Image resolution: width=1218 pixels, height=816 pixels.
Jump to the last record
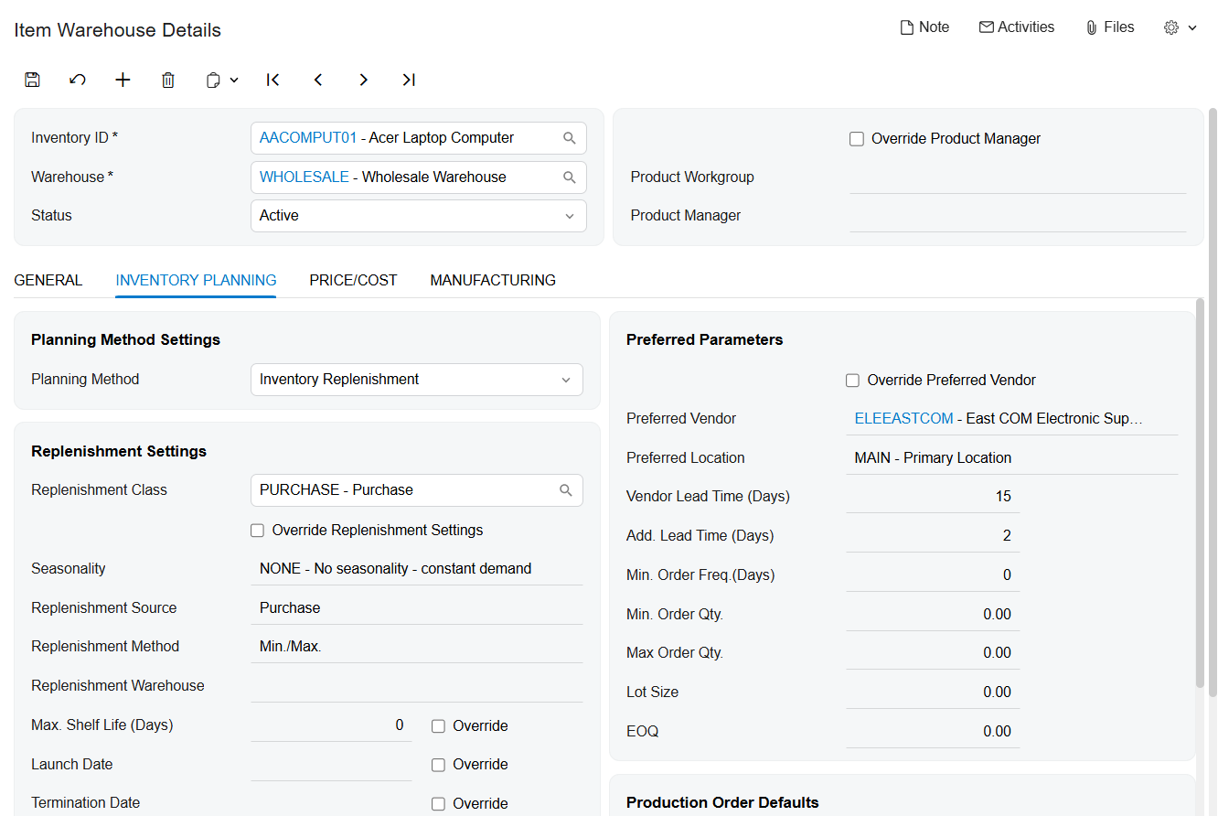click(x=409, y=80)
